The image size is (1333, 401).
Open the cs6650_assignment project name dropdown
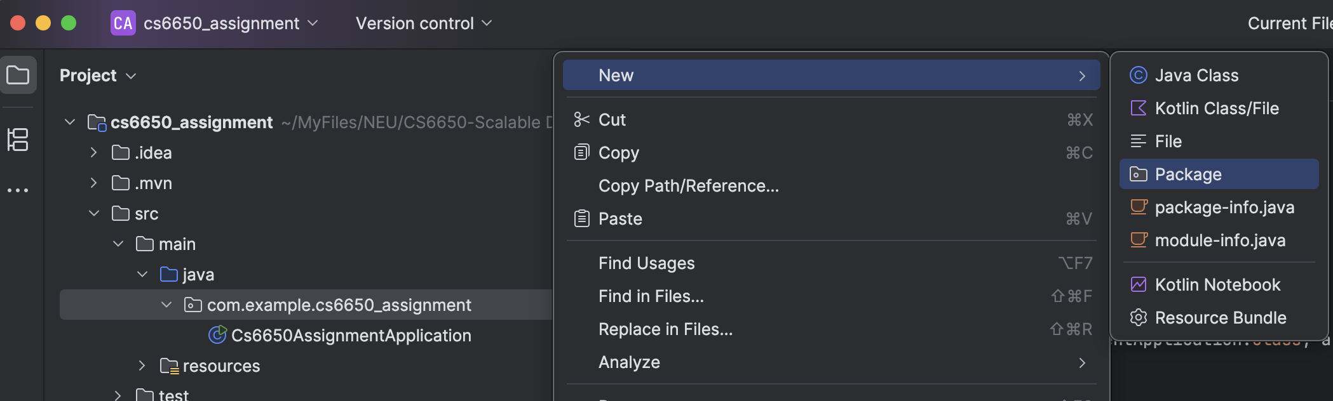pos(230,23)
